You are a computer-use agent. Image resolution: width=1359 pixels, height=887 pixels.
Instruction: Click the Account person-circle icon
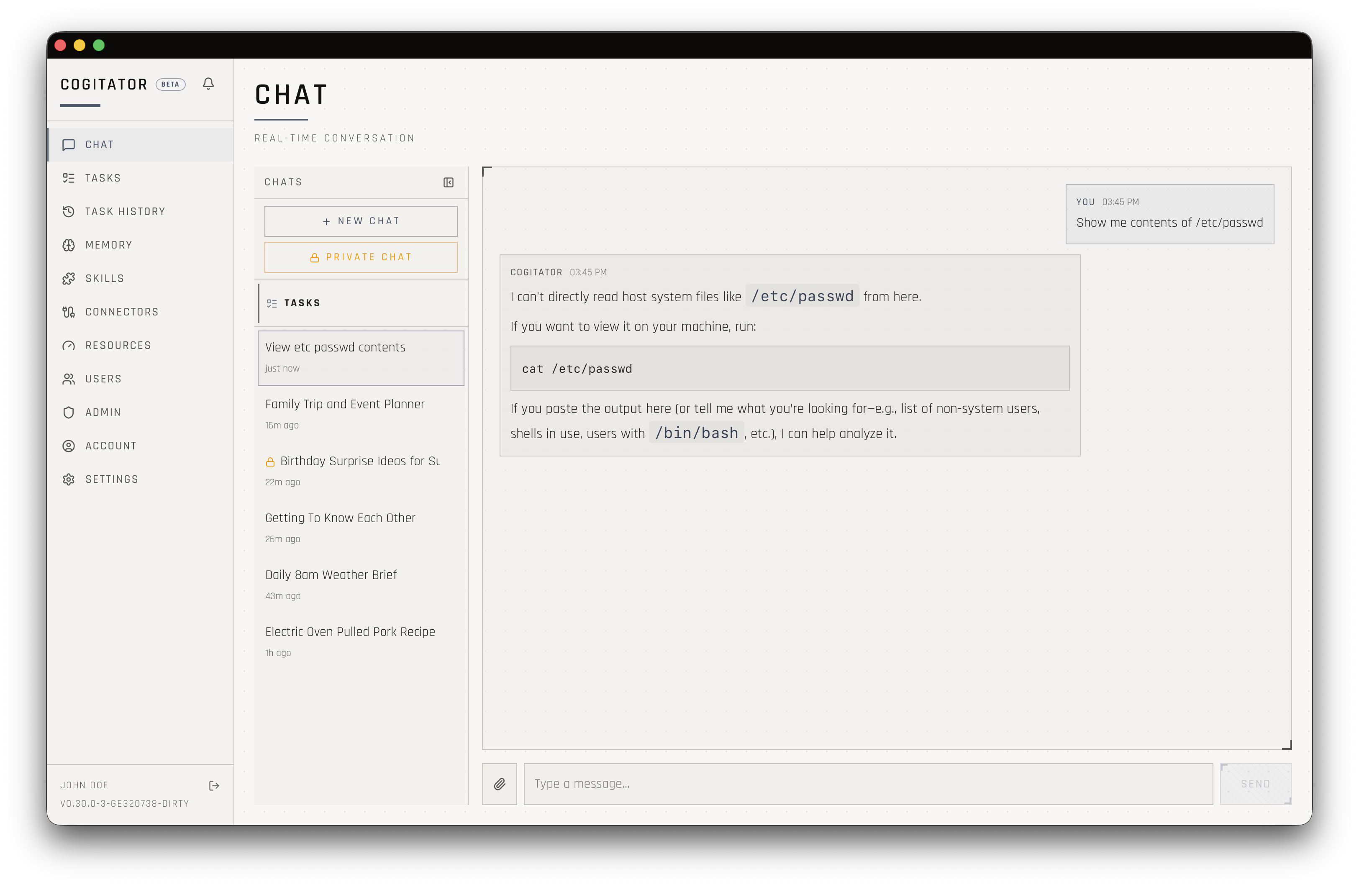(x=69, y=446)
